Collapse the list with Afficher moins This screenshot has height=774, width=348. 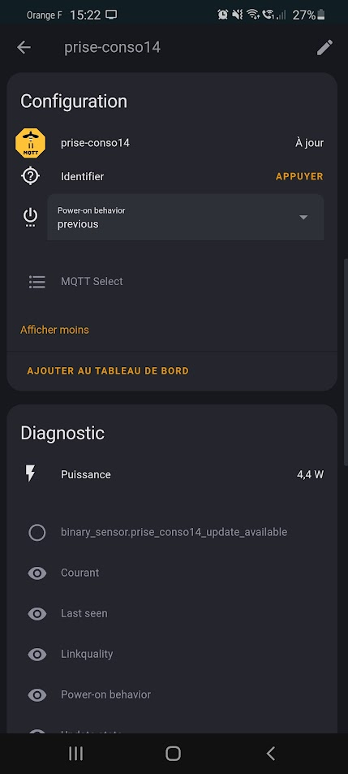54,330
